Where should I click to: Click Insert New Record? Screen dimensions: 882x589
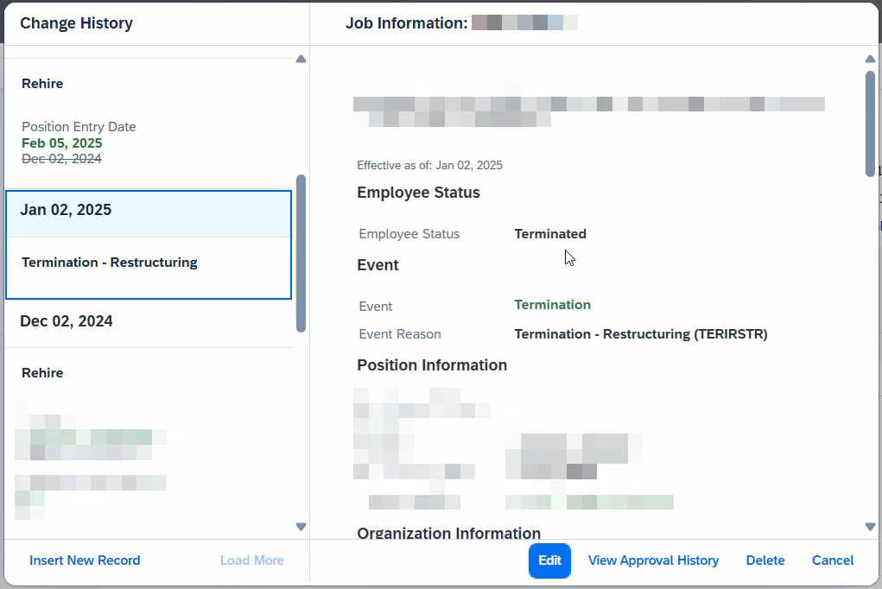pos(85,560)
